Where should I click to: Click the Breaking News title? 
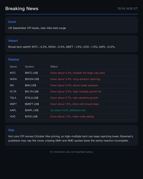click(x=22, y=8)
